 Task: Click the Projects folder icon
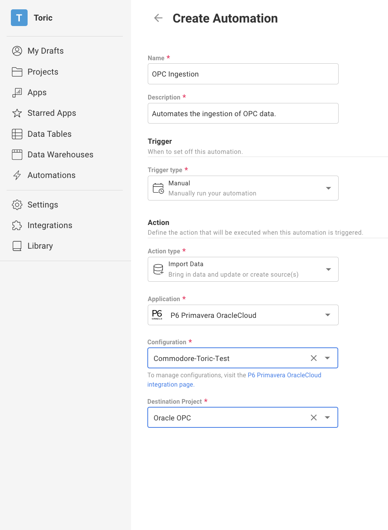[17, 72]
